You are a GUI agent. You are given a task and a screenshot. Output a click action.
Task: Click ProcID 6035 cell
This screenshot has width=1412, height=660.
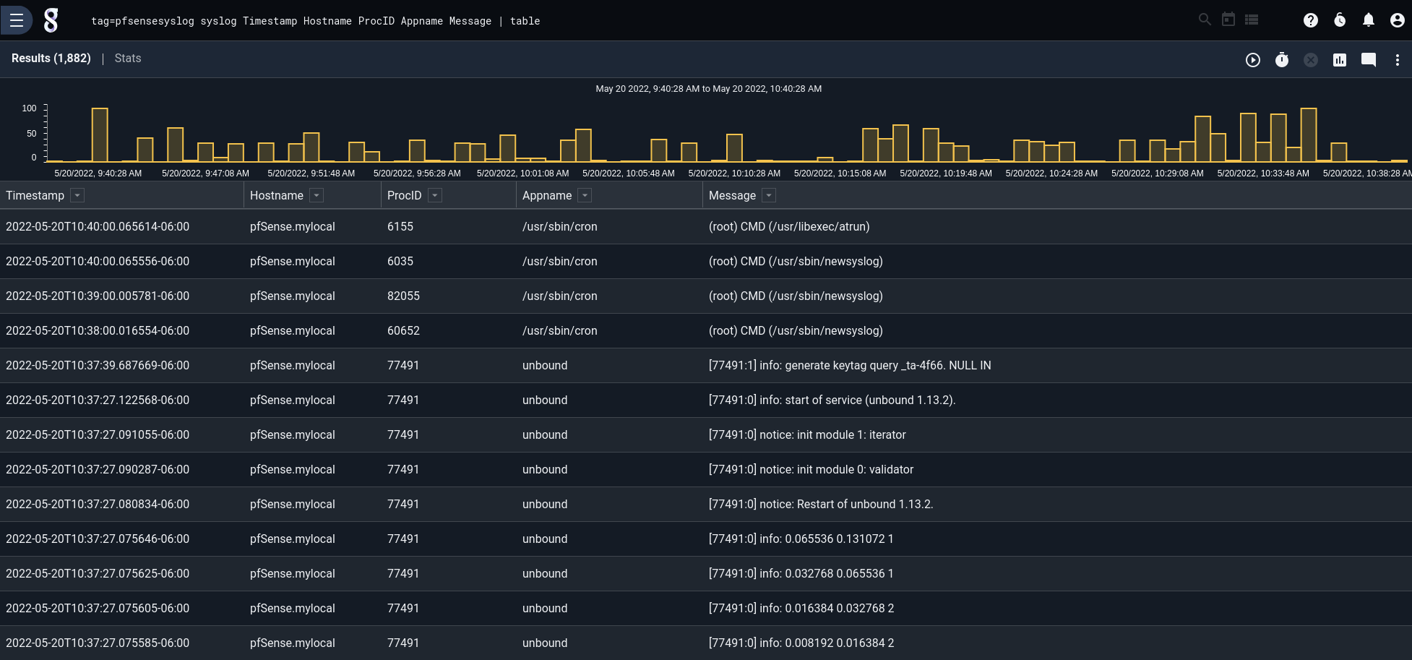(400, 261)
